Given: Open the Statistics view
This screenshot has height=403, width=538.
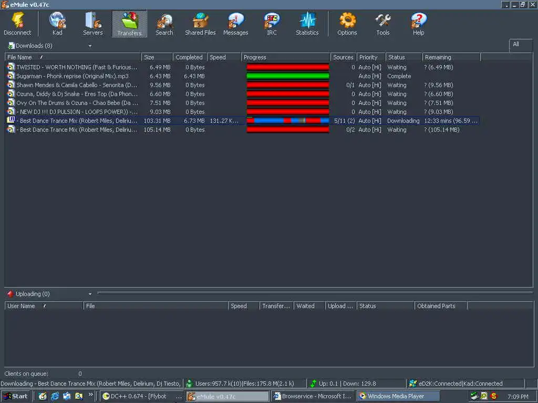Looking at the screenshot, I should pos(307,24).
